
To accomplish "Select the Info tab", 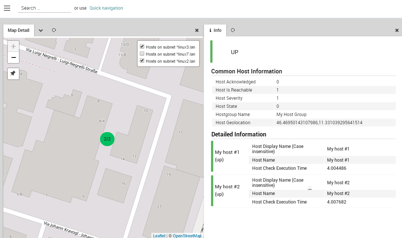I will (215, 30).
